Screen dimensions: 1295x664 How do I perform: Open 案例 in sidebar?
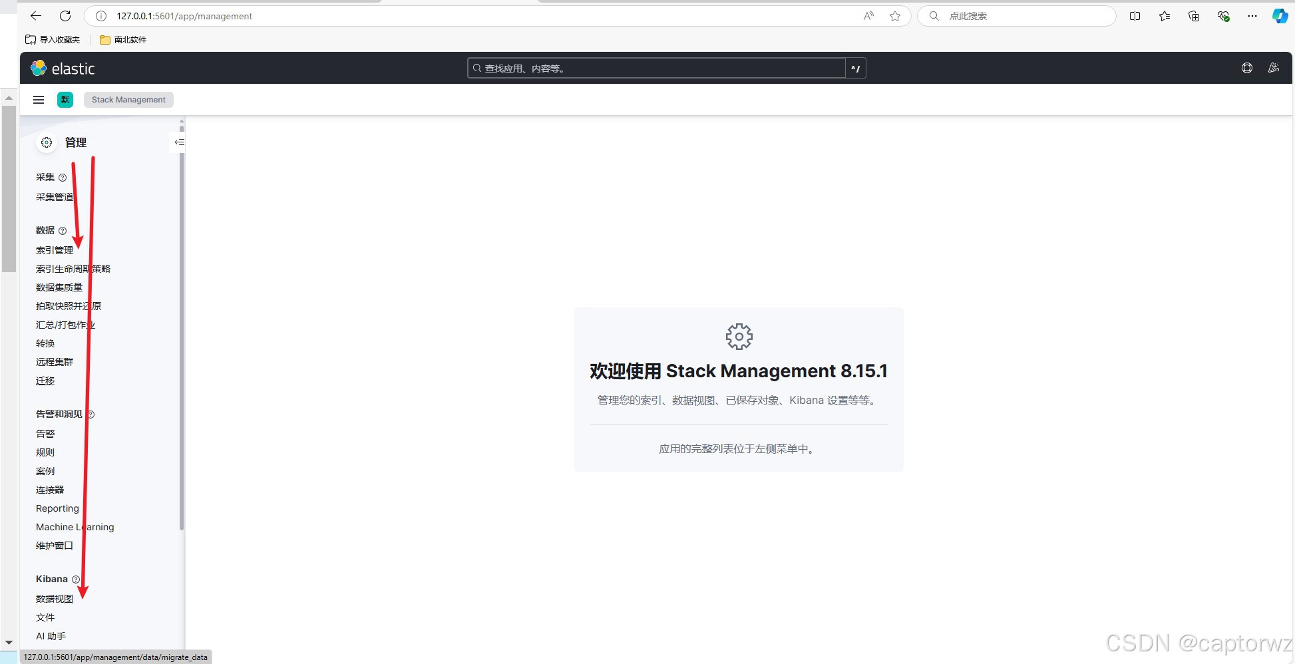(x=45, y=471)
